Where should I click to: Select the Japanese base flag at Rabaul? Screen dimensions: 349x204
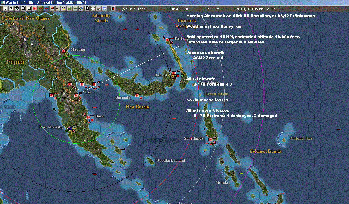click(x=173, y=73)
